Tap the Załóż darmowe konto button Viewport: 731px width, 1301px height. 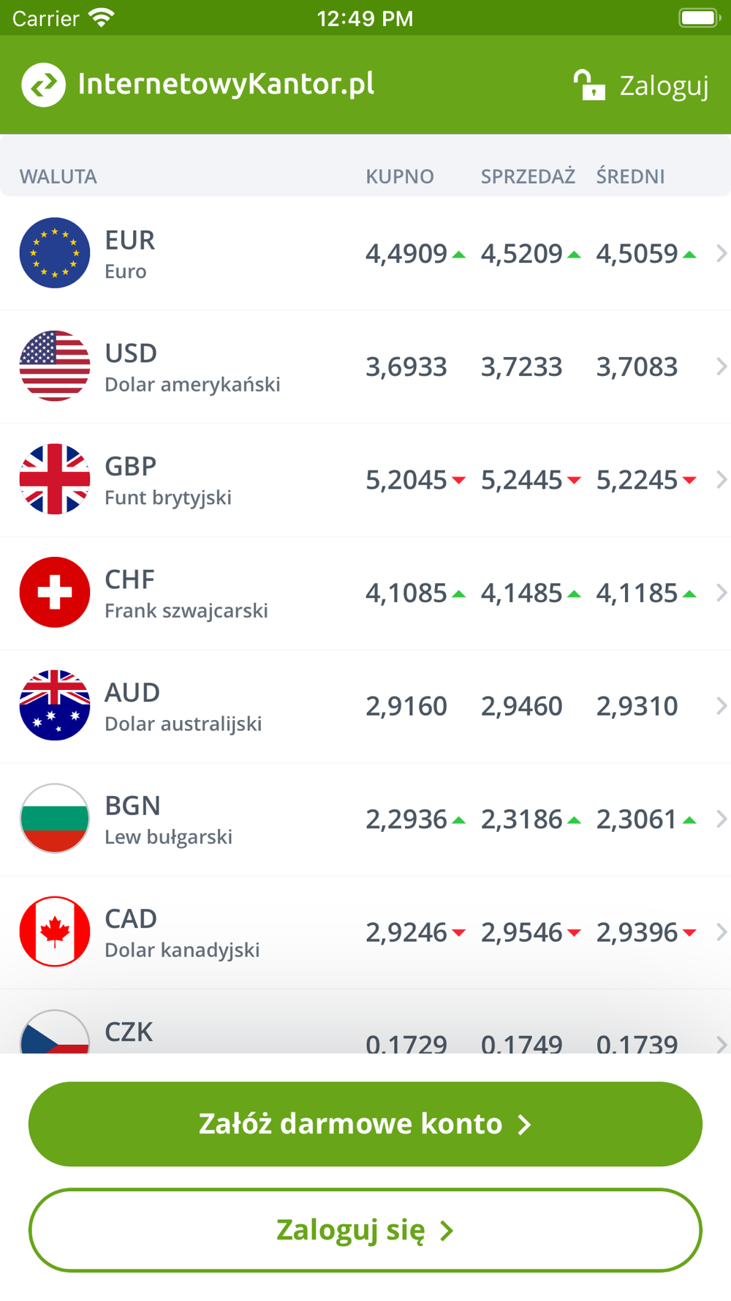(365, 1124)
